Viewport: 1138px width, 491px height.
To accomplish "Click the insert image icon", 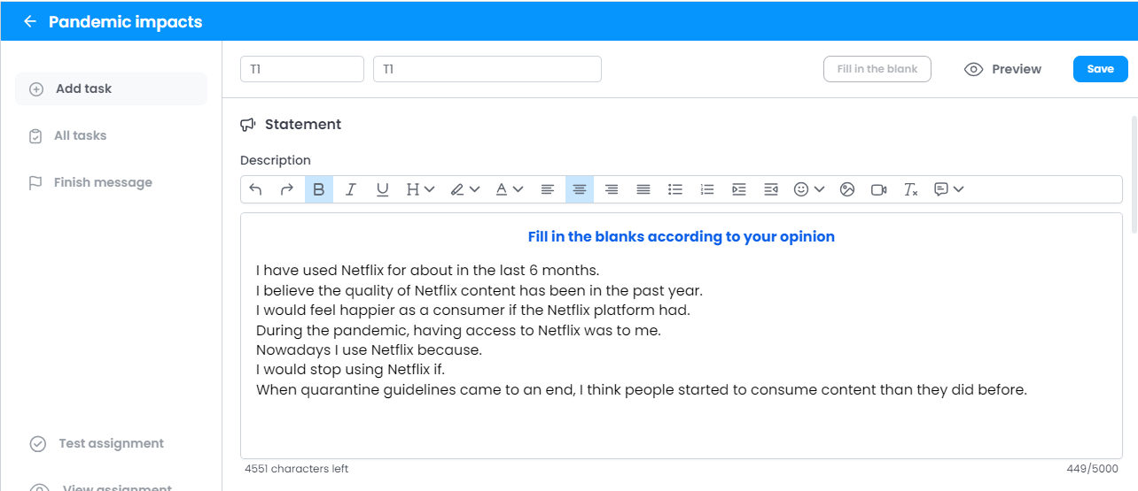I will point(847,189).
